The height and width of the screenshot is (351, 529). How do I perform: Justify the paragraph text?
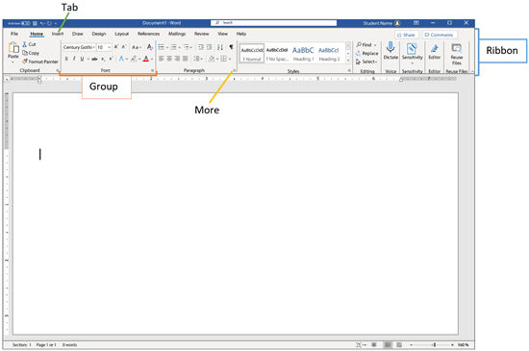tap(186, 59)
